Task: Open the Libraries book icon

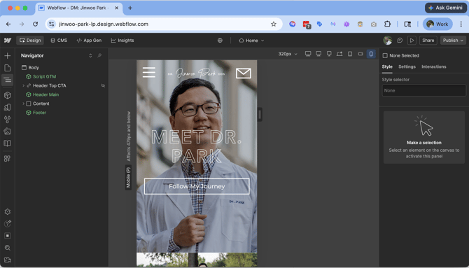Action: point(8,143)
